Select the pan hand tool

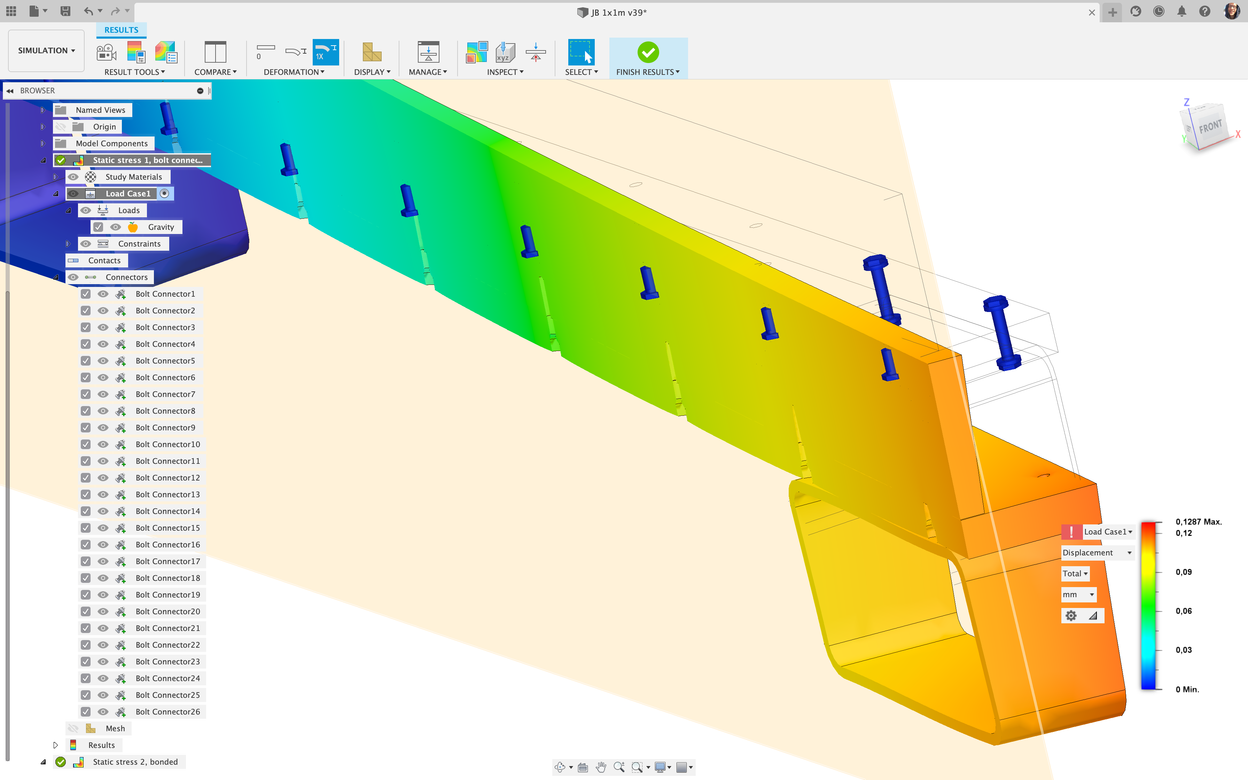tap(601, 767)
